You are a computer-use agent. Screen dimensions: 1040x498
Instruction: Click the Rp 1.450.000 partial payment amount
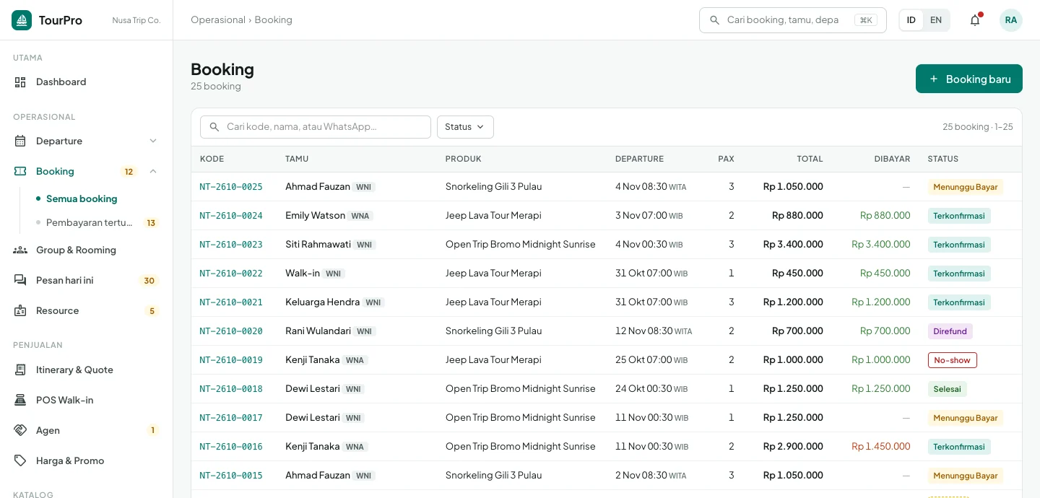pos(881,447)
